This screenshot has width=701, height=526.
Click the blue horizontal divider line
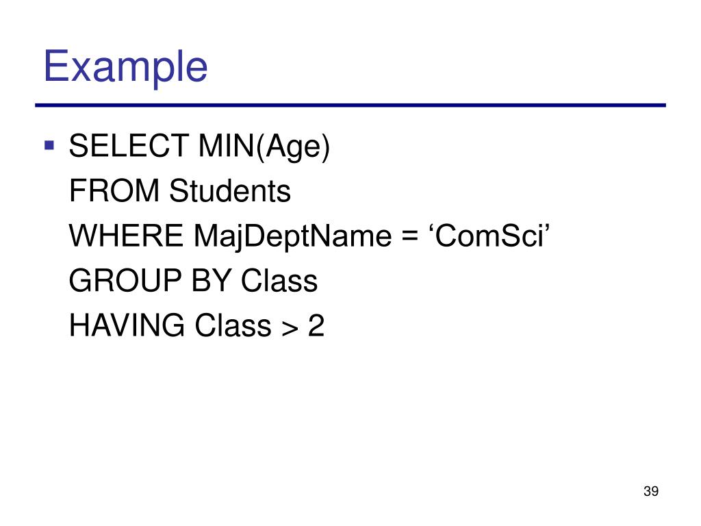350,105
